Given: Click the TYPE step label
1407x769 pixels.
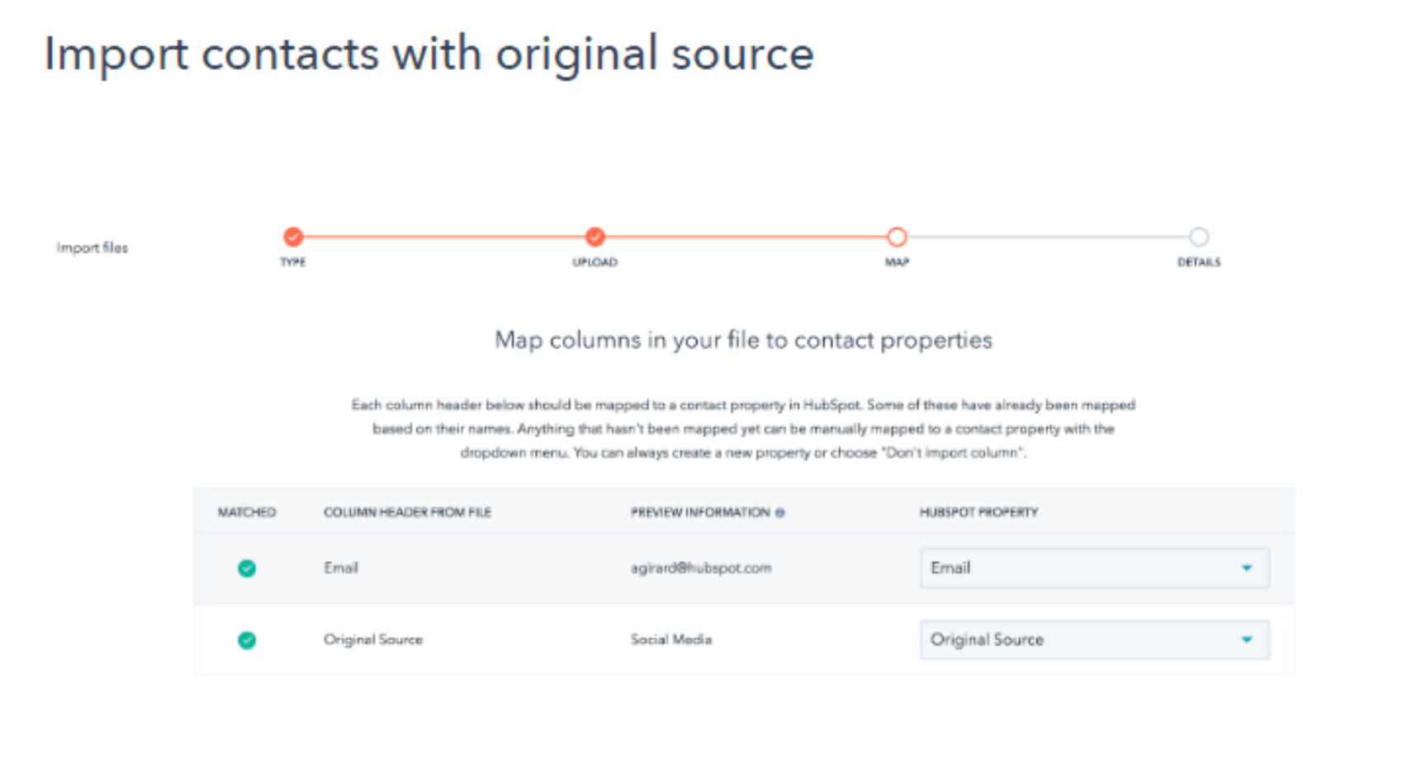Looking at the screenshot, I should click(293, 262).
